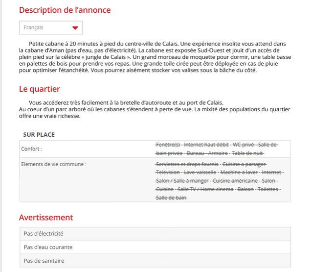Click the struck-through "Cuisine à partager" item

(245, 164)
